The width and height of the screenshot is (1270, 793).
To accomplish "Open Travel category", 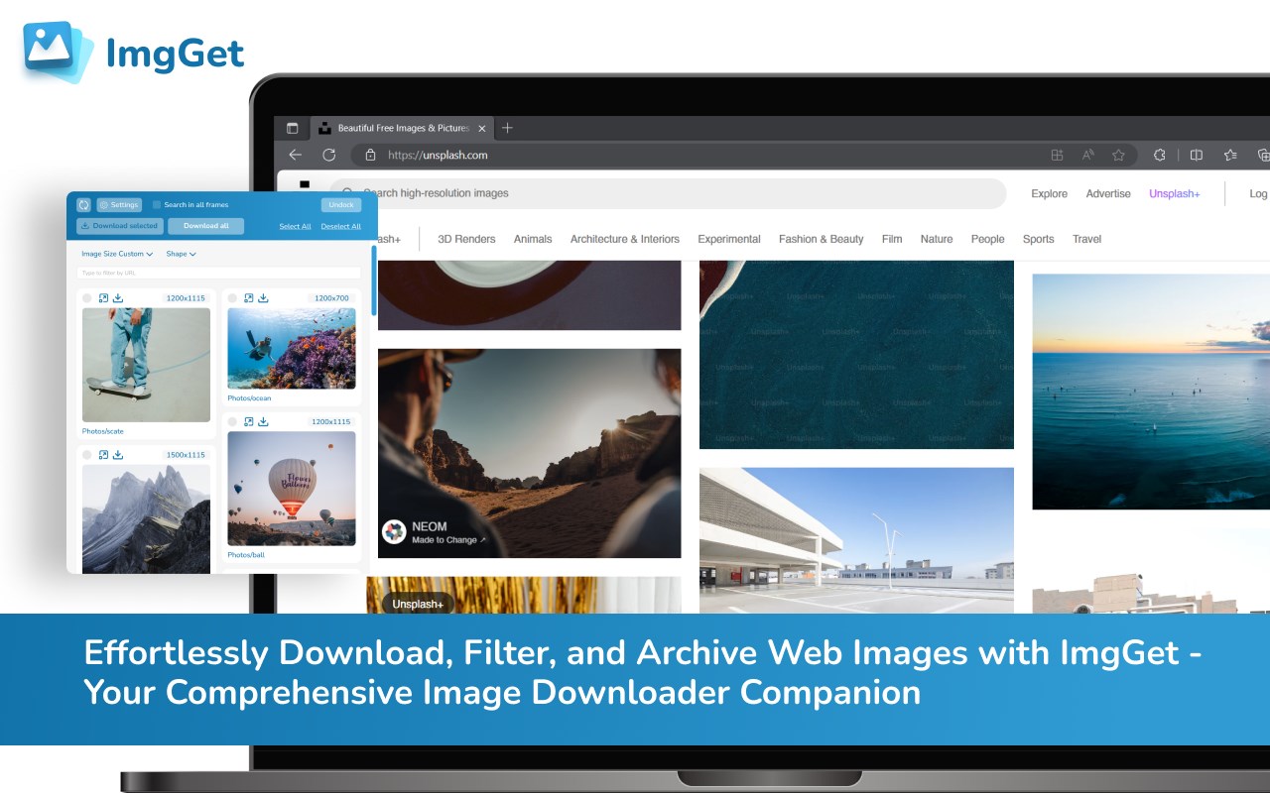I will (x=1087, y=239).
